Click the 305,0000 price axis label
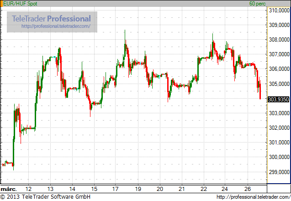The image size is (291, 201). [279, 84]
